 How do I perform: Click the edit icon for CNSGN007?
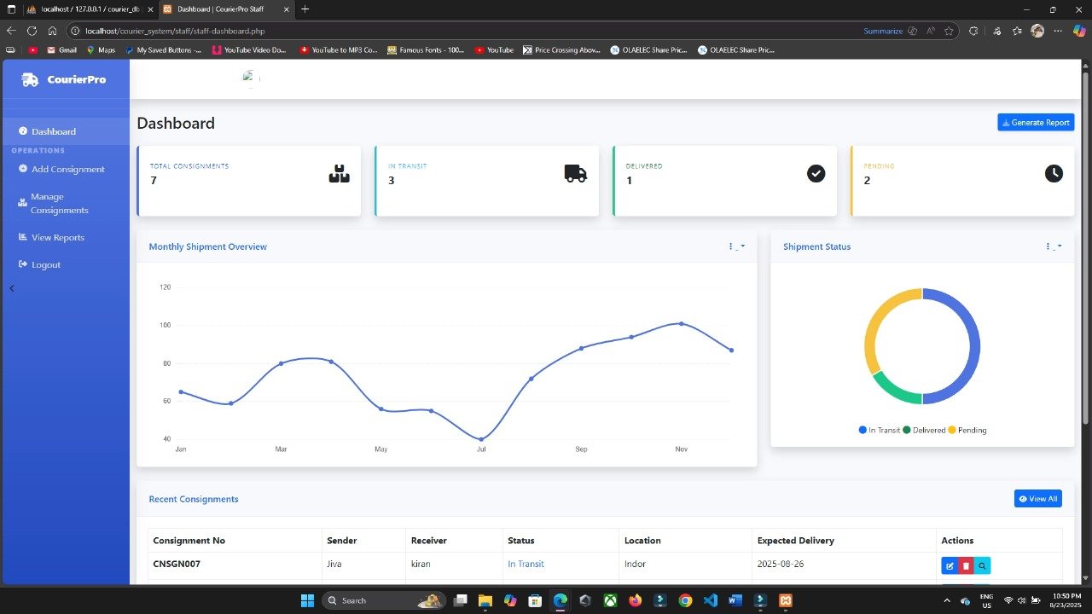950,565
